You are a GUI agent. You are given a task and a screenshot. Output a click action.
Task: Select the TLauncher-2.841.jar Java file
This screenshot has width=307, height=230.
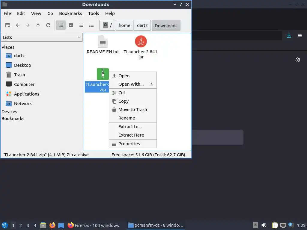click(x=141, y=41)
